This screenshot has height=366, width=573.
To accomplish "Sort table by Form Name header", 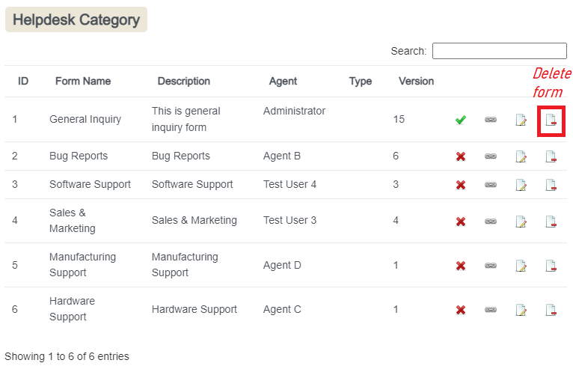I will [83, 81].
